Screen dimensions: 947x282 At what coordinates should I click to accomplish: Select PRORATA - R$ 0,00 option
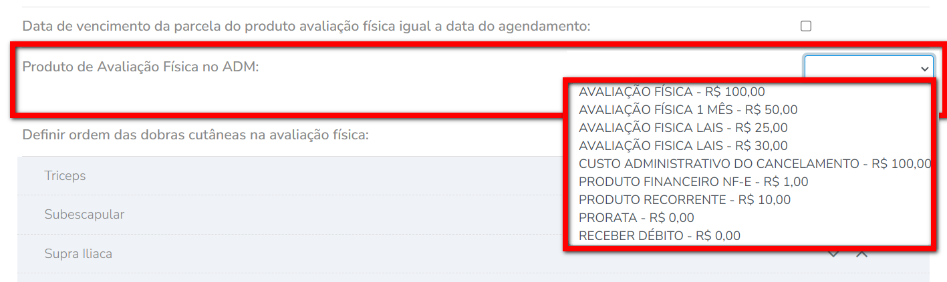click(636, 218)
